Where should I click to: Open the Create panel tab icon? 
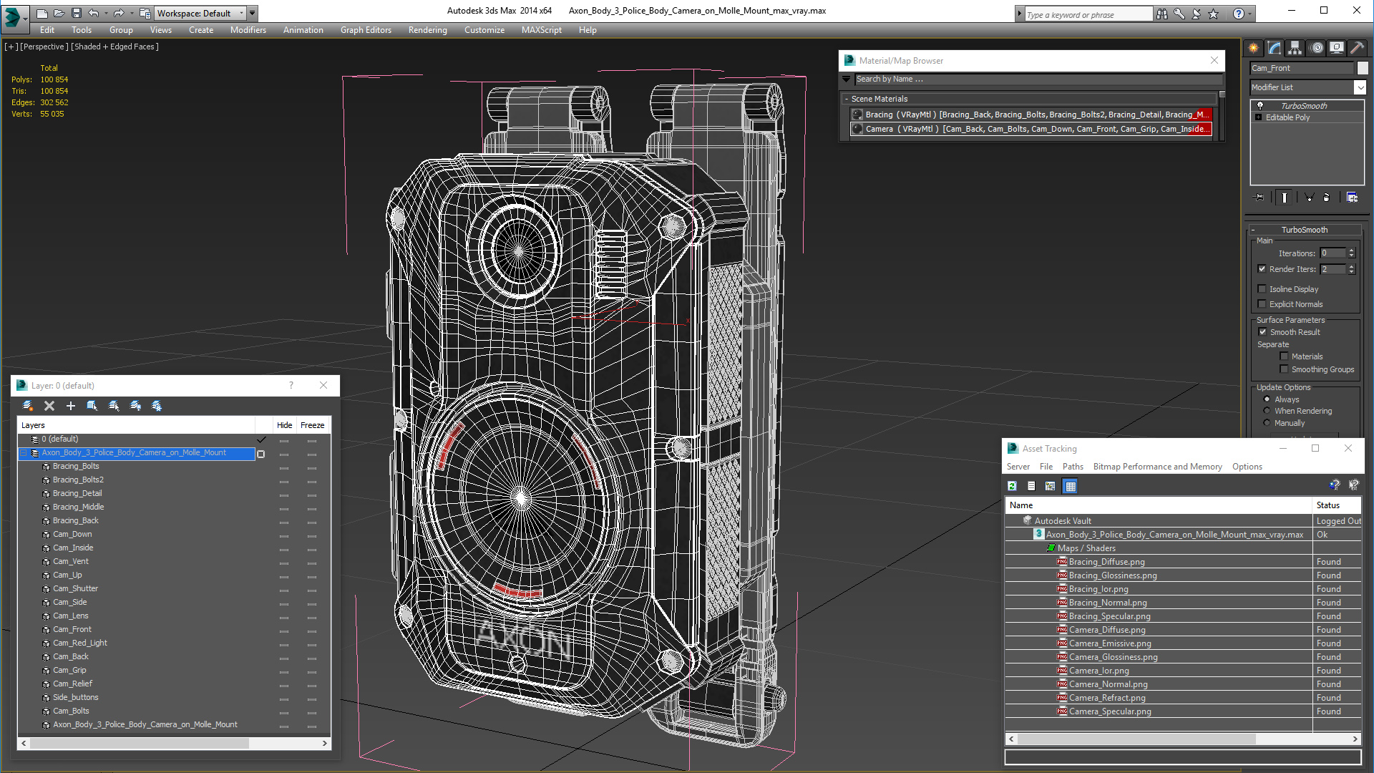[x=1254, y=48]
